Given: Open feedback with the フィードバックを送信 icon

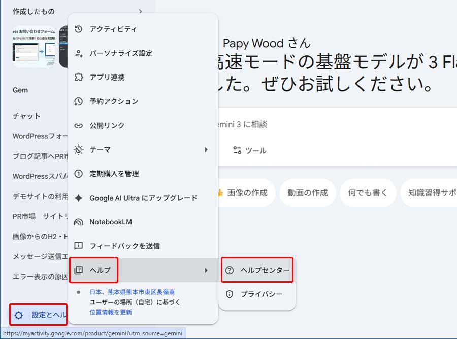Looking at the screenshot, I should coord(79,246).
